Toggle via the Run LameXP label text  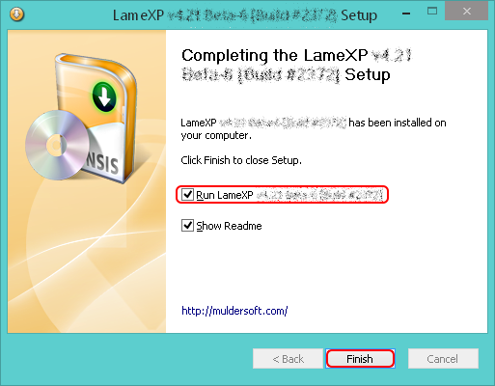[289, 195]
